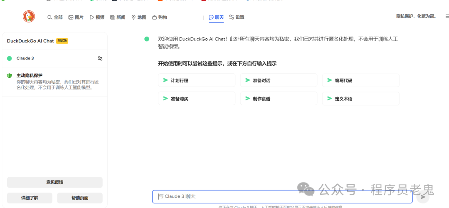This screenshot has width=449, height=208.
Task: Open the hamburger menu at top right
Action: 447,17
